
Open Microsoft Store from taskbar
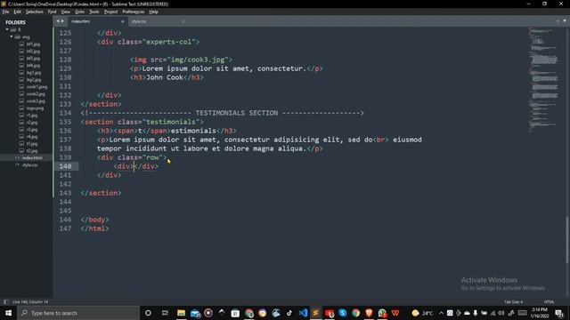point(235,313)
